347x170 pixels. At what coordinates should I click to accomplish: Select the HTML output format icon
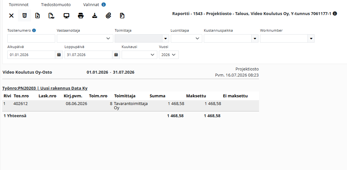25,16
